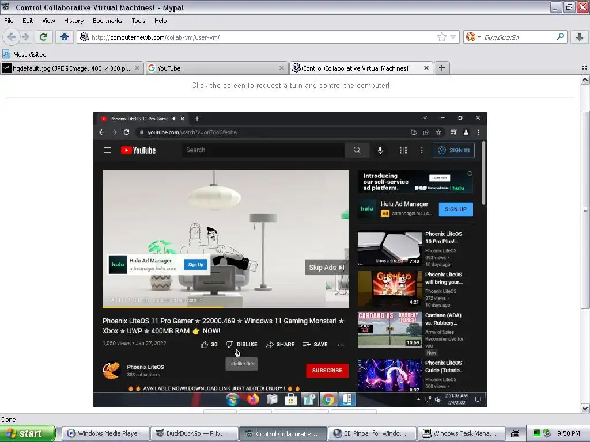Image resolution: width=590 pixels, height=442 pixels.
Task: Close the YouTube tab in Mypal
Action: [281, 68]
